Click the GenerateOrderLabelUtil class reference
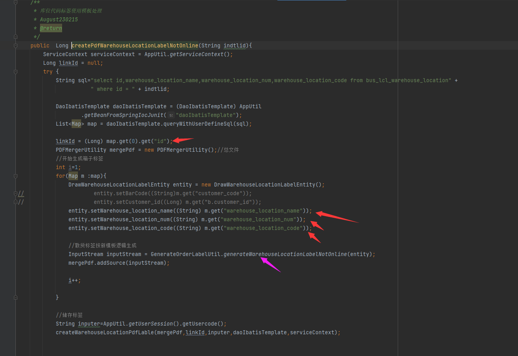The image size is (518, 356). [x=186, y=254]
